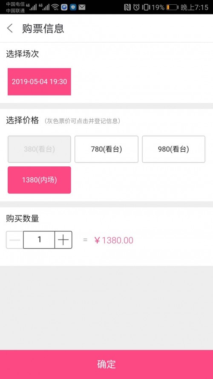This screenshot has height=379, width=213.
Task: Go back using the arrow icon
Action: [x=10, y=28]
